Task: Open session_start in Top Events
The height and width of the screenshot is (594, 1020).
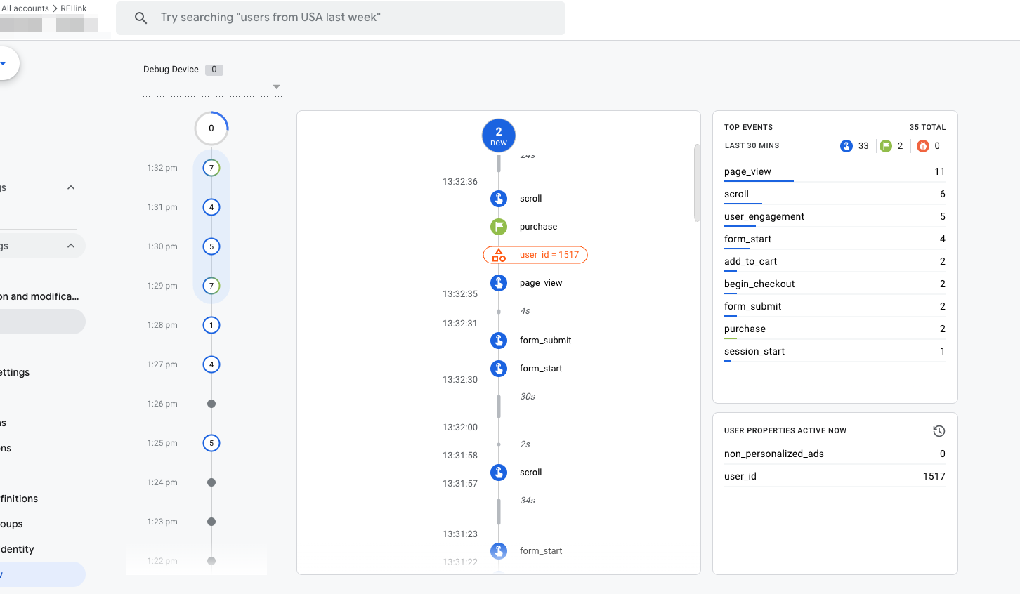Action: click(835, 352)
